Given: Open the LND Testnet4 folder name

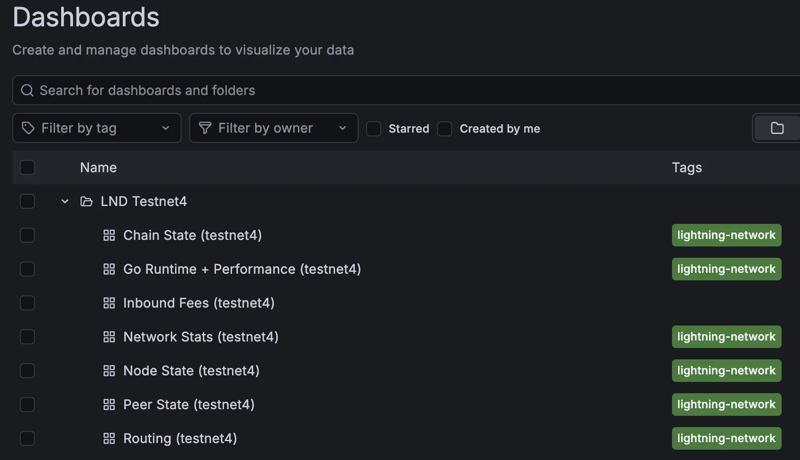Looking at the screenshot, I should 144,201.
